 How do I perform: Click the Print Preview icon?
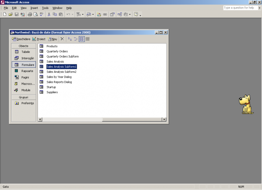36,14
